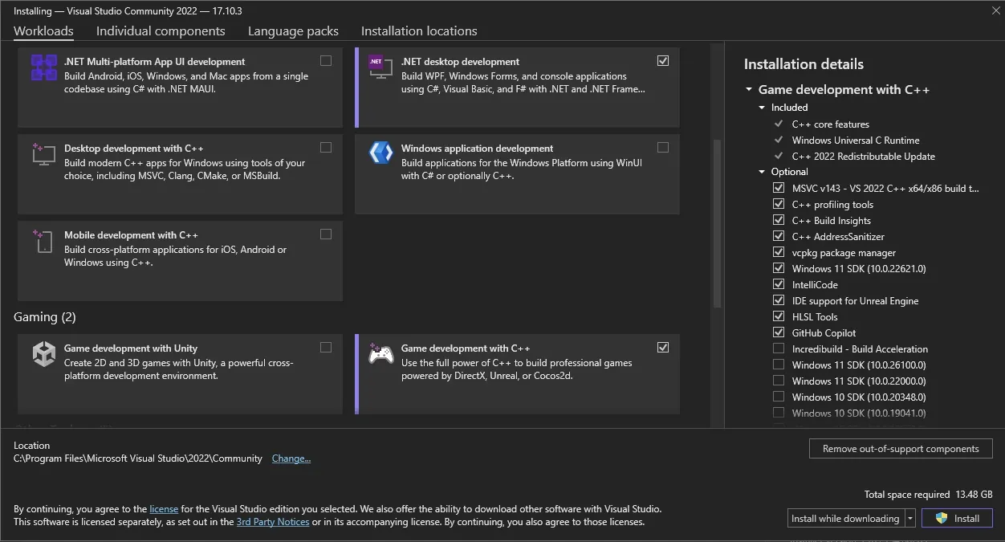This screenshot has width=1005, height=542.
Task: Uncheck GitHub Copilot option
Action: (x=778, y=332)
